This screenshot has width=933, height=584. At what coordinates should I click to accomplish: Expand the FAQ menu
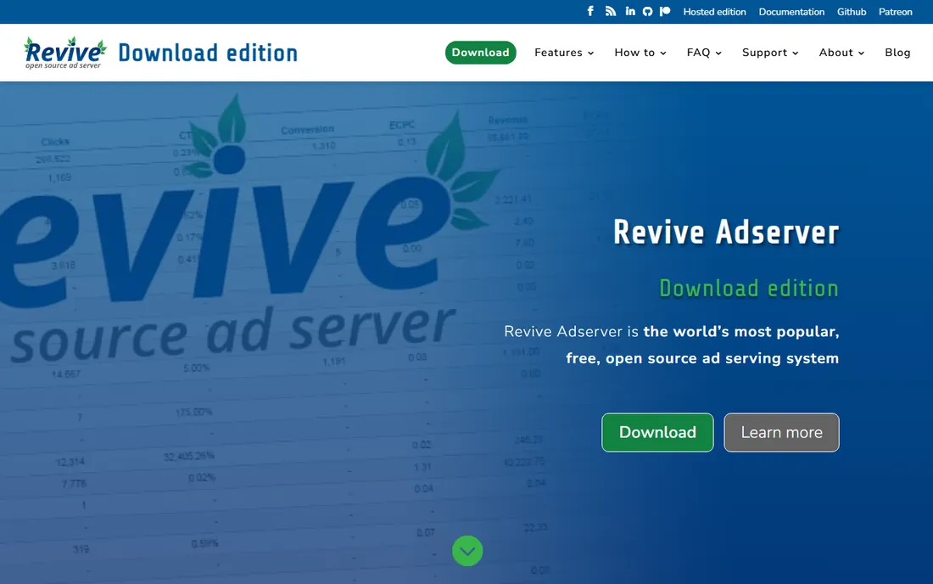pyautogui.click(x=704, y=53)
